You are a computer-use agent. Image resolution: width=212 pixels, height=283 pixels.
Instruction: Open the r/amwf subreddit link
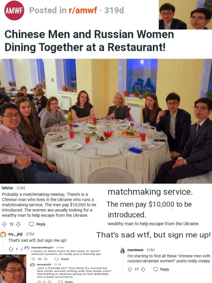tap(83, 10)
